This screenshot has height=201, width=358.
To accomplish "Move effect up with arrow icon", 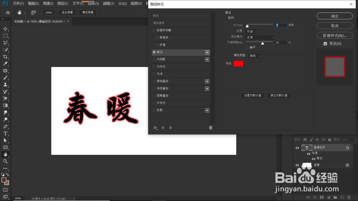I will 163,128.
